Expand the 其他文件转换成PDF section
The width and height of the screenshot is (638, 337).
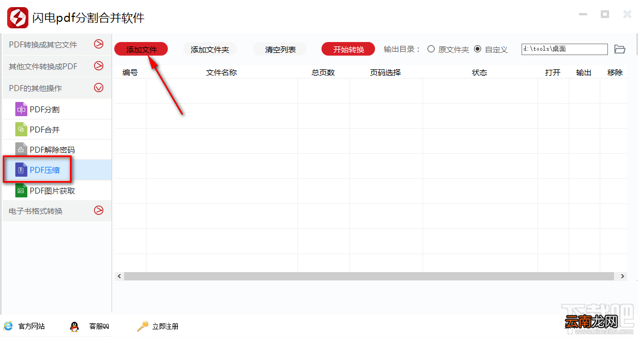coord(98,66)
